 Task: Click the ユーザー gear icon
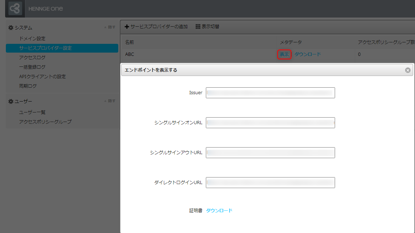(x=11, y=102)
